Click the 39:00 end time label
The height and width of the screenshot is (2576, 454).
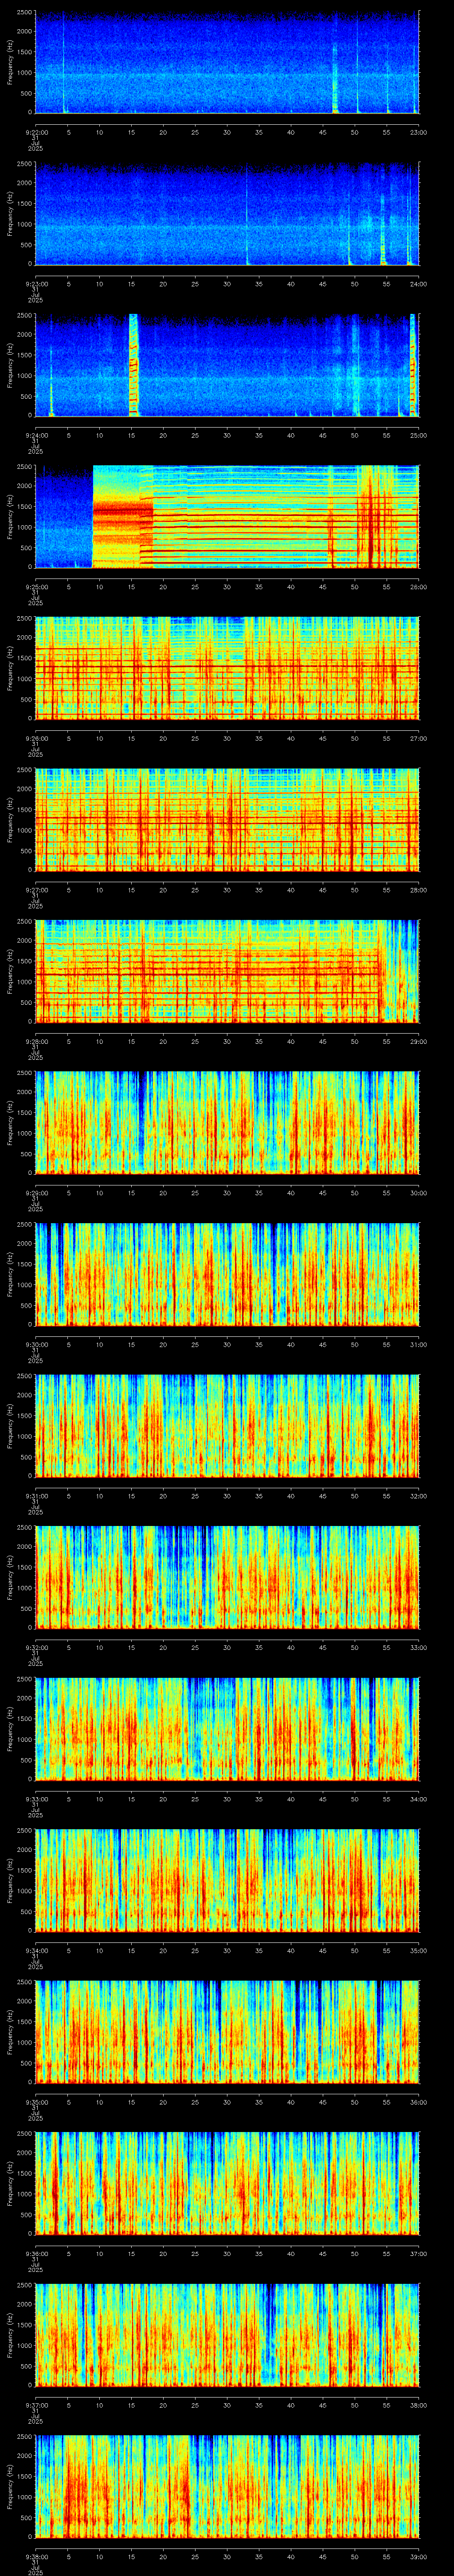pos(418,2556)
